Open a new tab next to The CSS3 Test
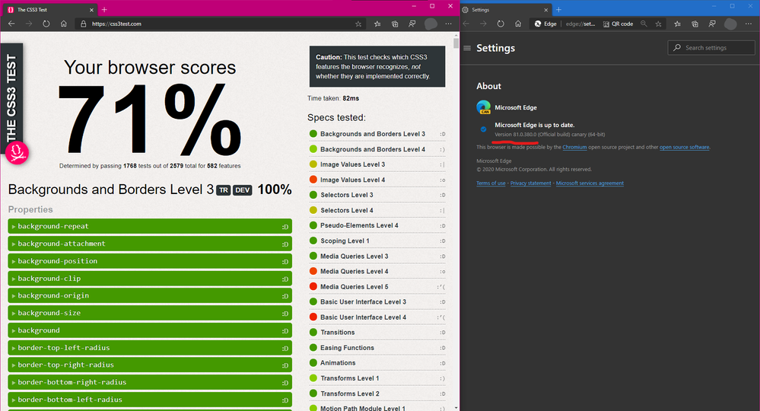Image resolution: width=760 pixels, height=411 pixels. [x=104, y=10]
